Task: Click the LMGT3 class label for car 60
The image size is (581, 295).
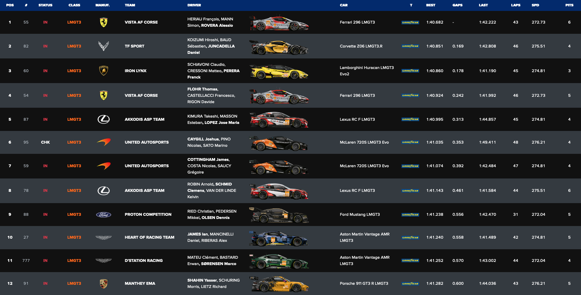Action: click(x=74, y=71)
